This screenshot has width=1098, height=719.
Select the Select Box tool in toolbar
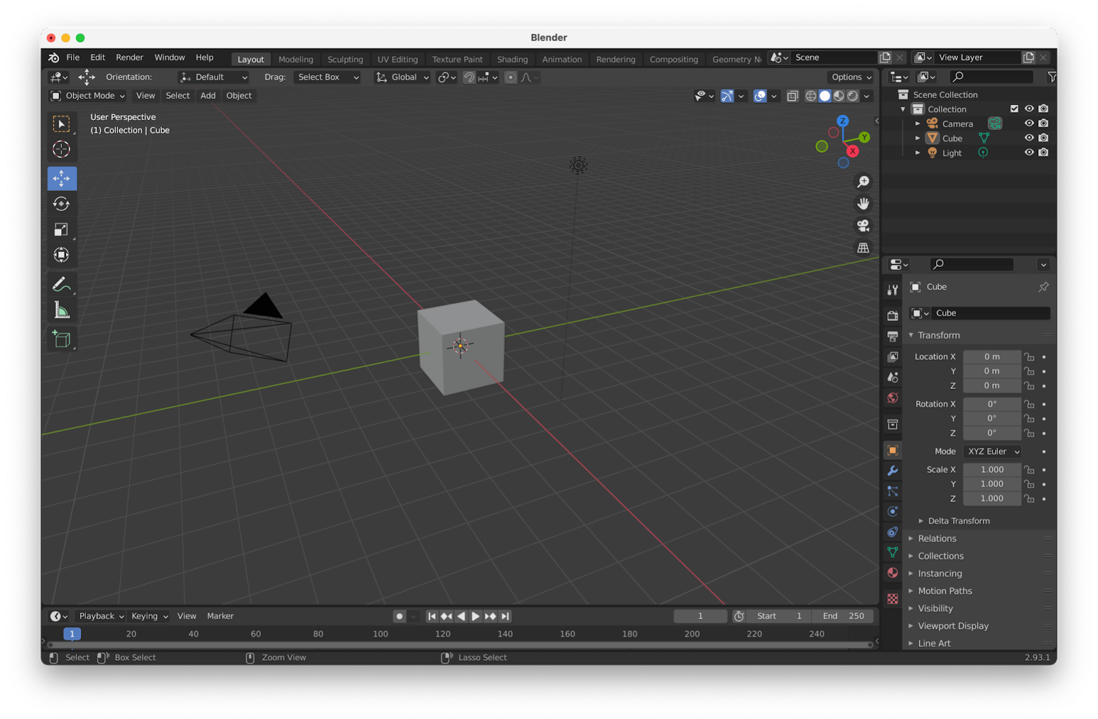point(62,123)
